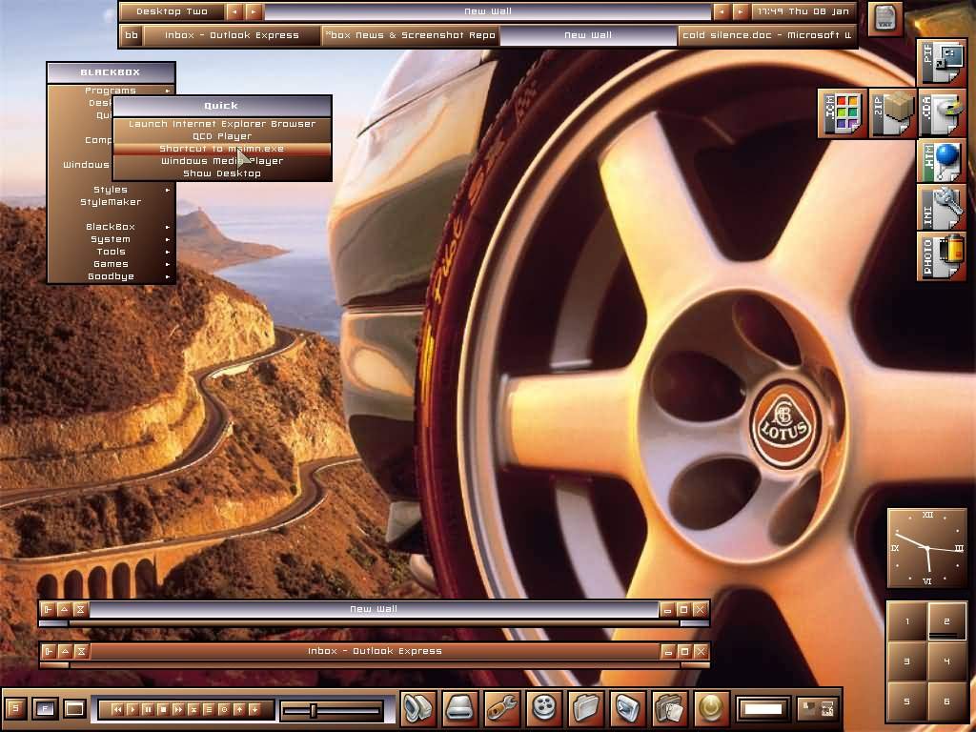Expand the Games submenu
The image size is (976, 732).
(x=111, y=264)
